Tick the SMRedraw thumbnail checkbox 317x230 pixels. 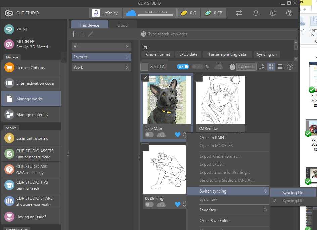pos(199,78)
